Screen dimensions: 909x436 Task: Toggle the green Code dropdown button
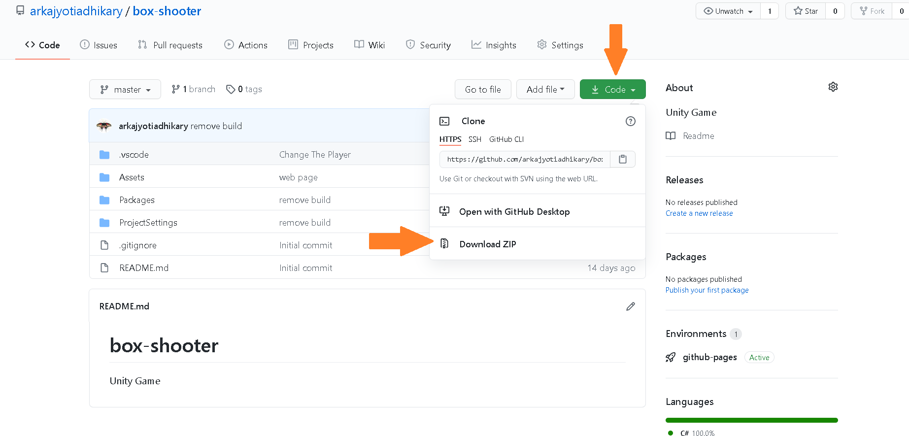pyautogui.click(x=613, y=89)
